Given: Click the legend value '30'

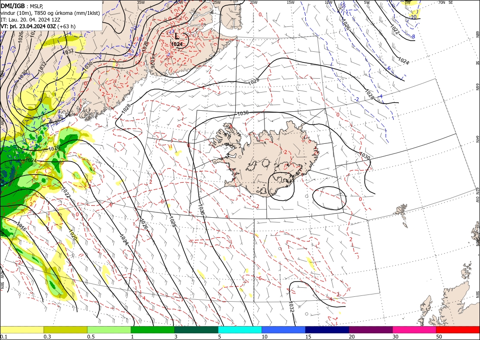Looking at the screenshot, I should point(396,337).
